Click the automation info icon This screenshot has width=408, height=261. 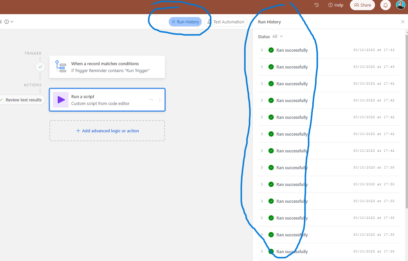pos(7,22)
